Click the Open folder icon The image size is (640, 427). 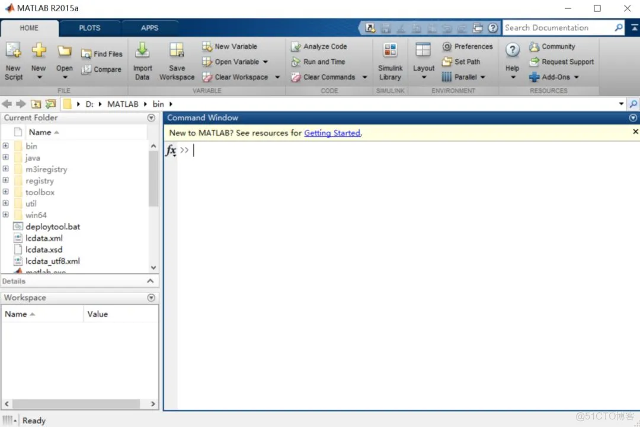coord(64,52)
